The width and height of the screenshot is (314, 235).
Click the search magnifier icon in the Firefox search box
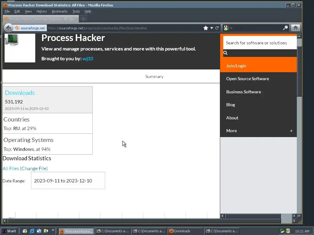pyautogui.click(x=285, y=28)
